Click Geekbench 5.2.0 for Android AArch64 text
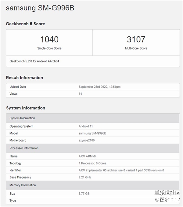This screenshot has height=207, width=183. (x=34, y=61)
